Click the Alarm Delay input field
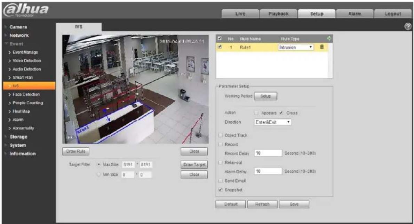 click(x=268, y=171)
